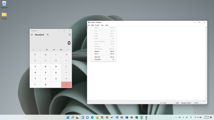The height and width of the screenshot is (120, 214).
Task: Click 'Windows (CRLF)' in Notepad status bar
Action: pyautogui.click(x=186, y=103)
